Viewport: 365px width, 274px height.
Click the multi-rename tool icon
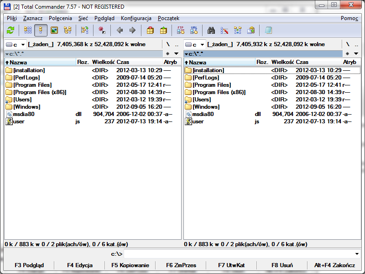click(x=224, y=30)
